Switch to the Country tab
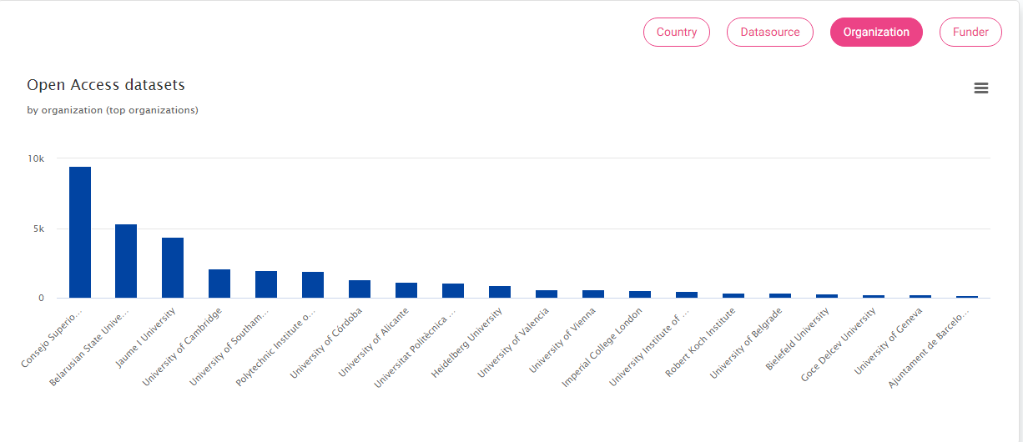The height and width of the screenshot is (442, 1023). coord(676,33)
